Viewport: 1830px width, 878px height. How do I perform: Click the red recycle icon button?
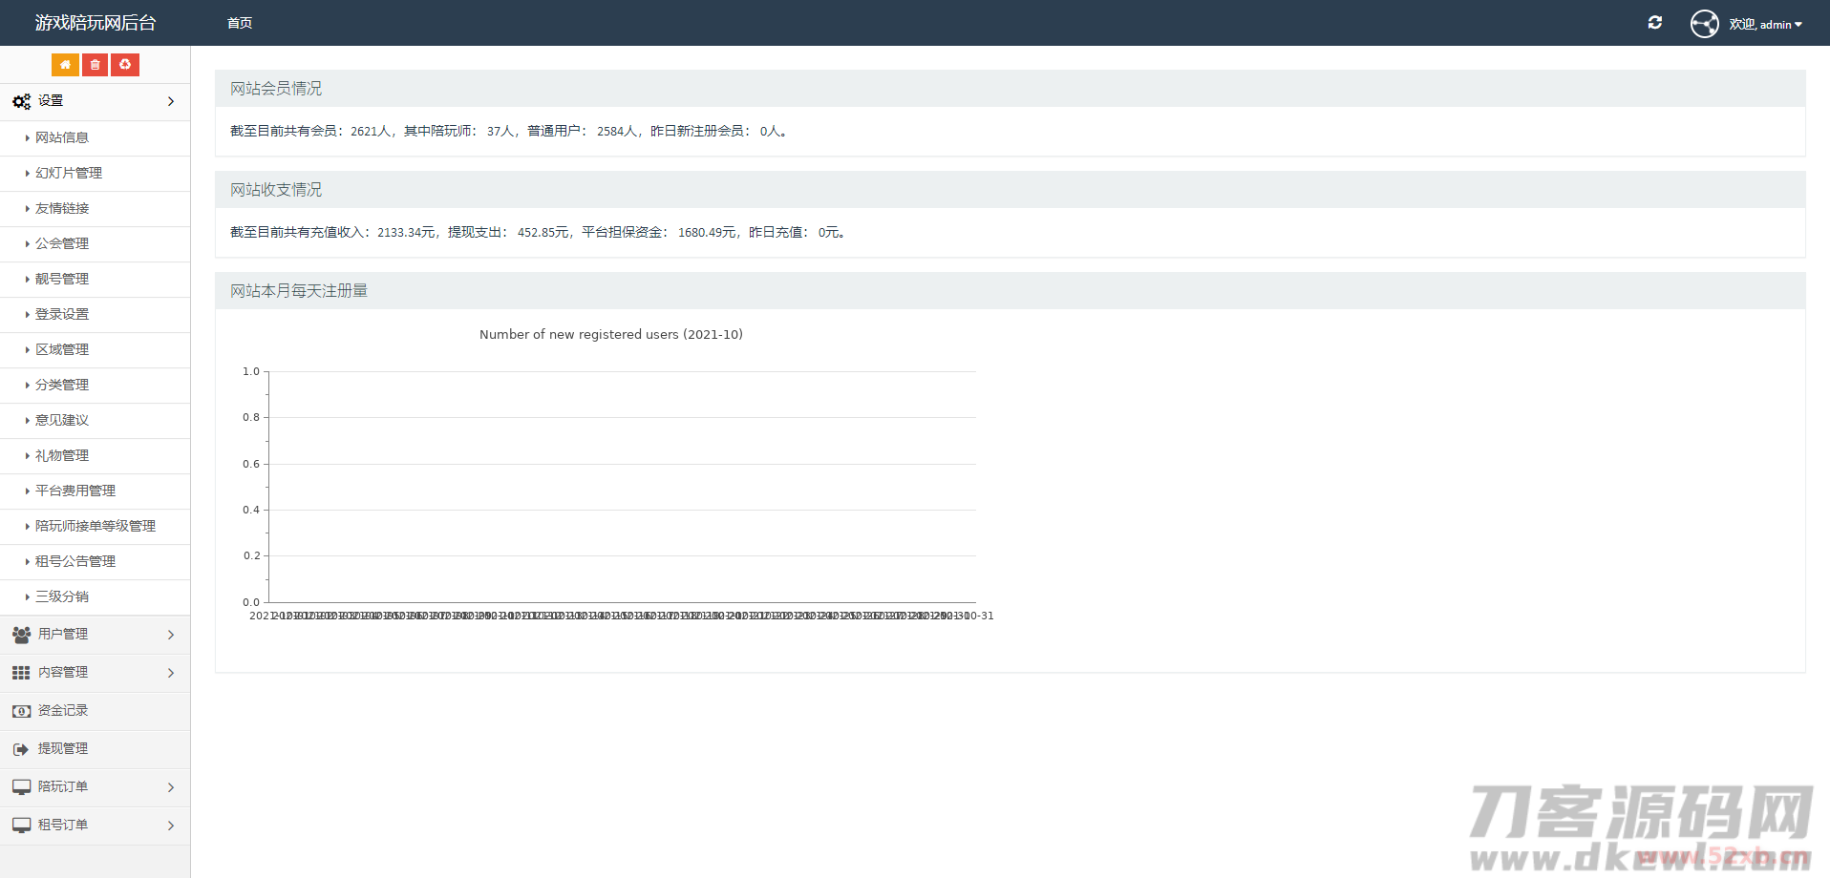click(125, 65)
